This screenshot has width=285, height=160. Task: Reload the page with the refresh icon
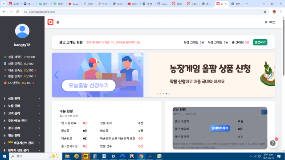tap(17, 12)
